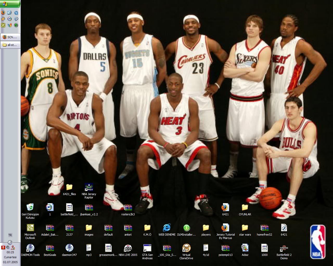Viewport: 333px width, 266px height.
Task: Select the daemon347 installer icon
Action: click(x=69, y=250)
